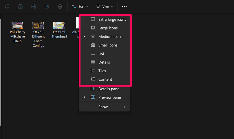
Task: Choose the Content view layout
Action: [105, 79]
